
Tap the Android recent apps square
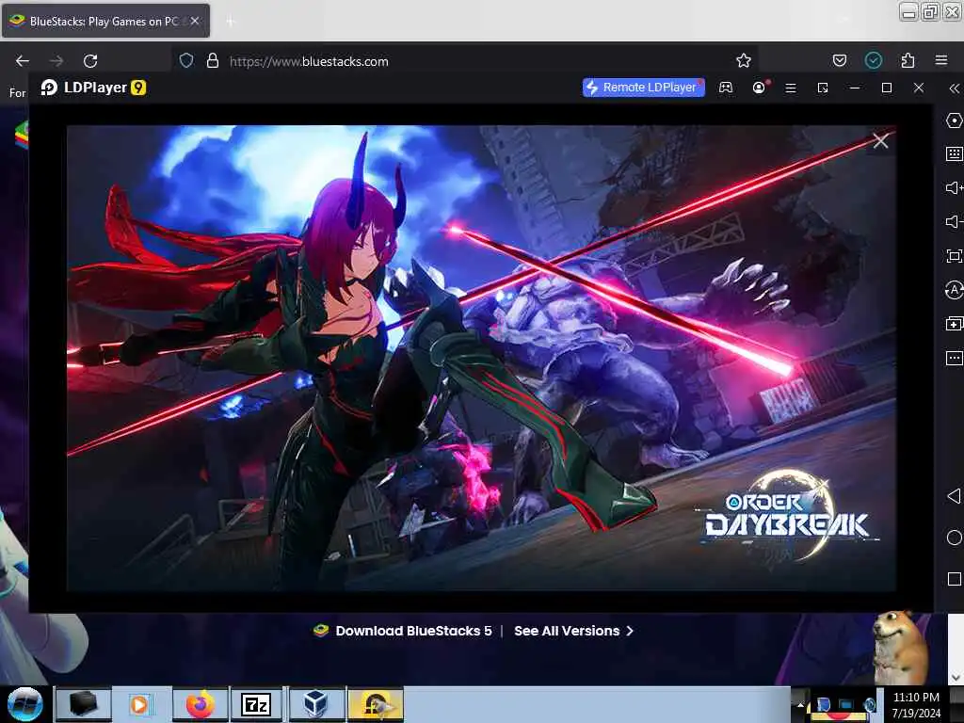[x=955, y=579]
